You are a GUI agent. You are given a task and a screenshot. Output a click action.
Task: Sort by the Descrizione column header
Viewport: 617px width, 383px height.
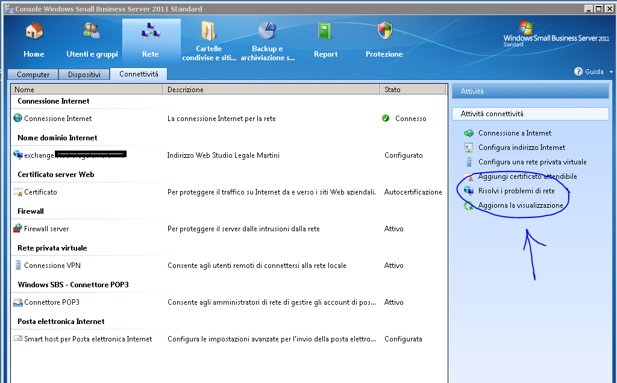click(x=272, y=89)
